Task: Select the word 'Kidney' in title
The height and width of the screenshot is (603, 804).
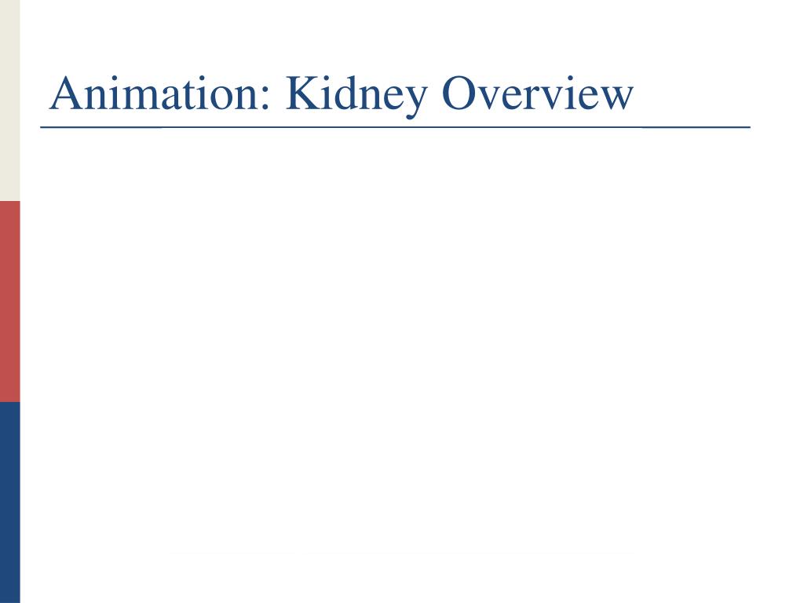Action: (x=356, y=96)
